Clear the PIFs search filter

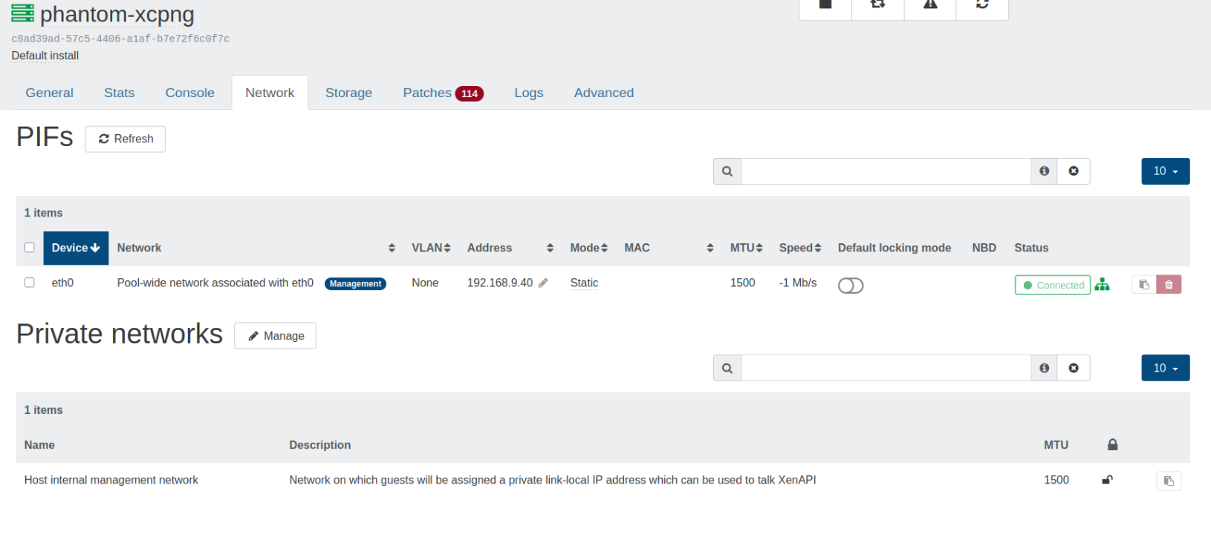[1074, 171]
